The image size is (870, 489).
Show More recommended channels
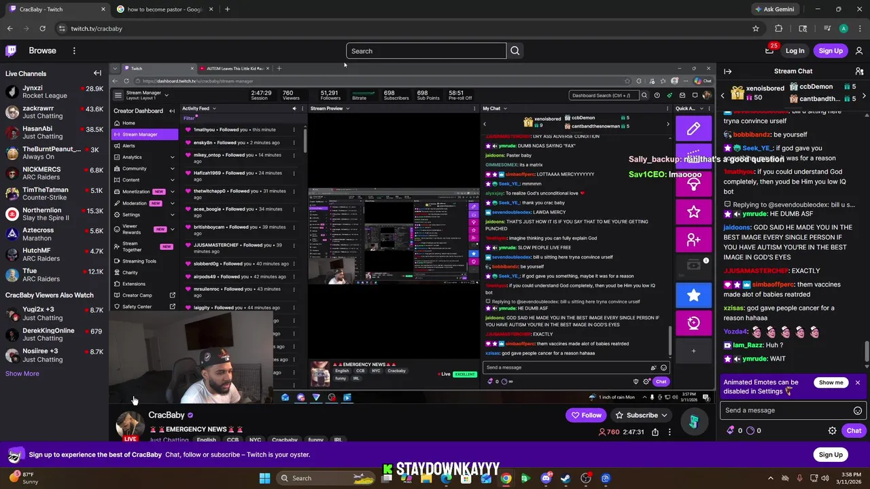22,374
